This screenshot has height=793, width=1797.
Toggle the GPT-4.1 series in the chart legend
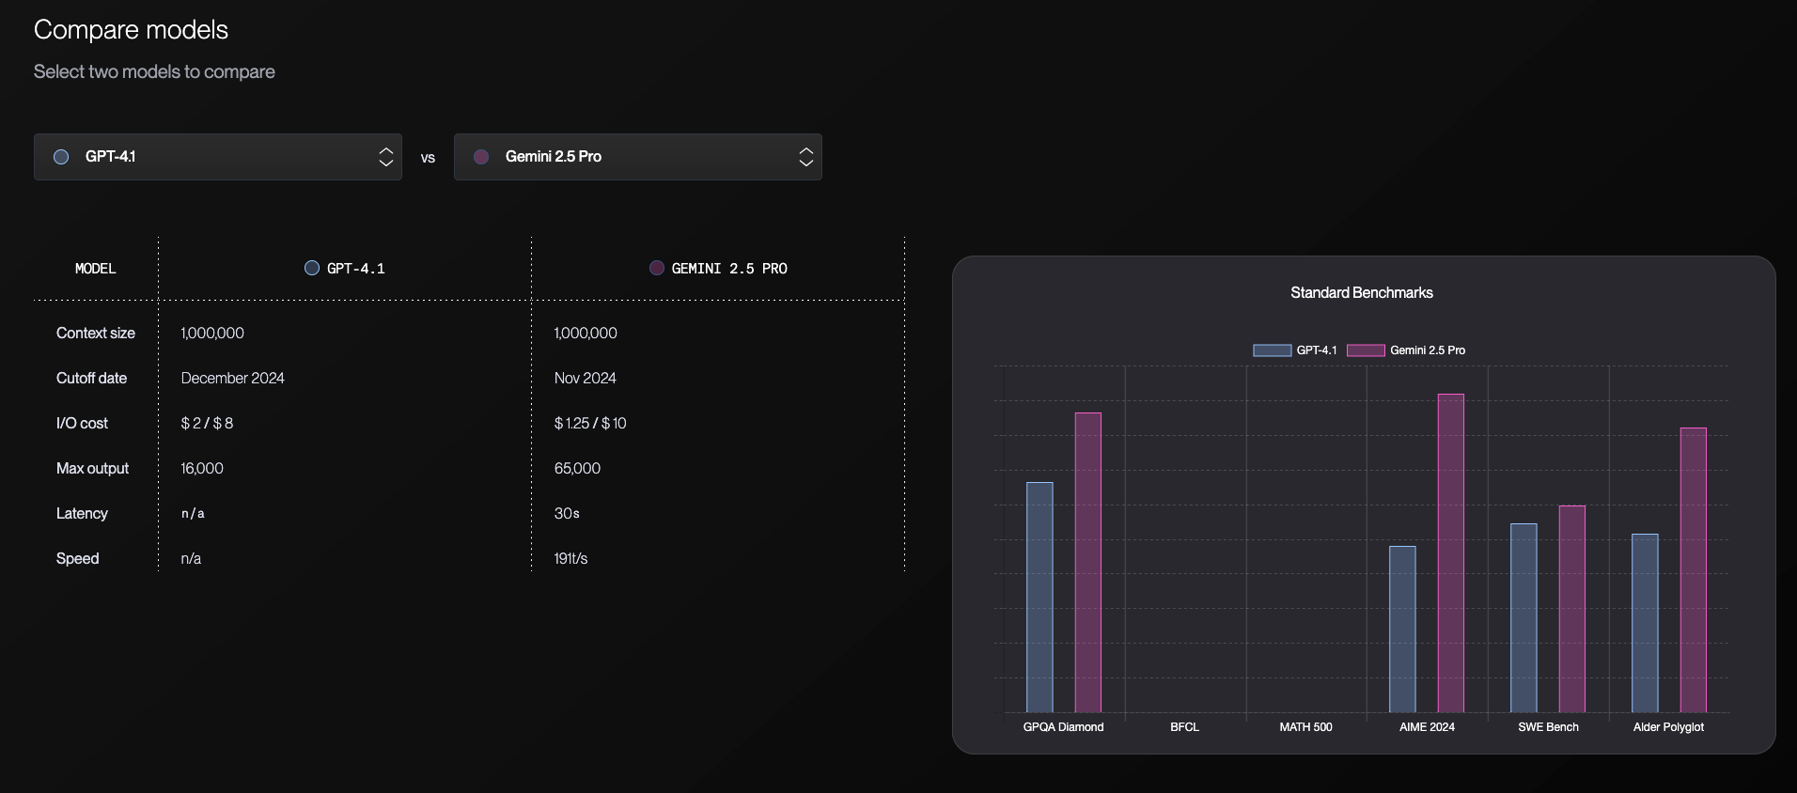(1294, 350)
